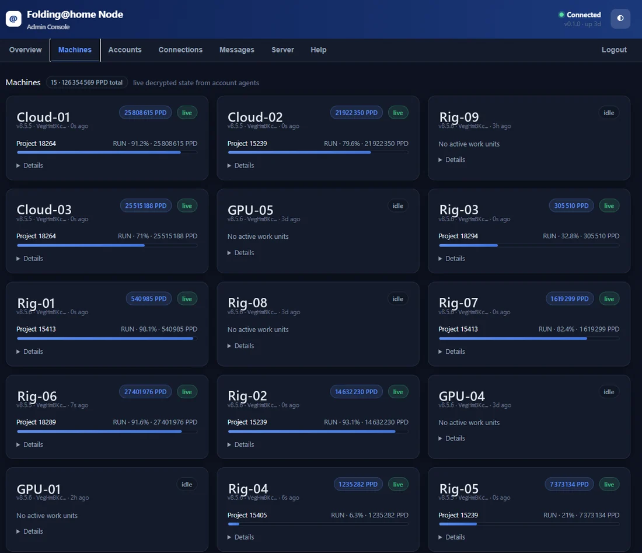The image size is (642, 553).
Task: Click the green Connected status indicator
Action: click(x=580, y=15)
